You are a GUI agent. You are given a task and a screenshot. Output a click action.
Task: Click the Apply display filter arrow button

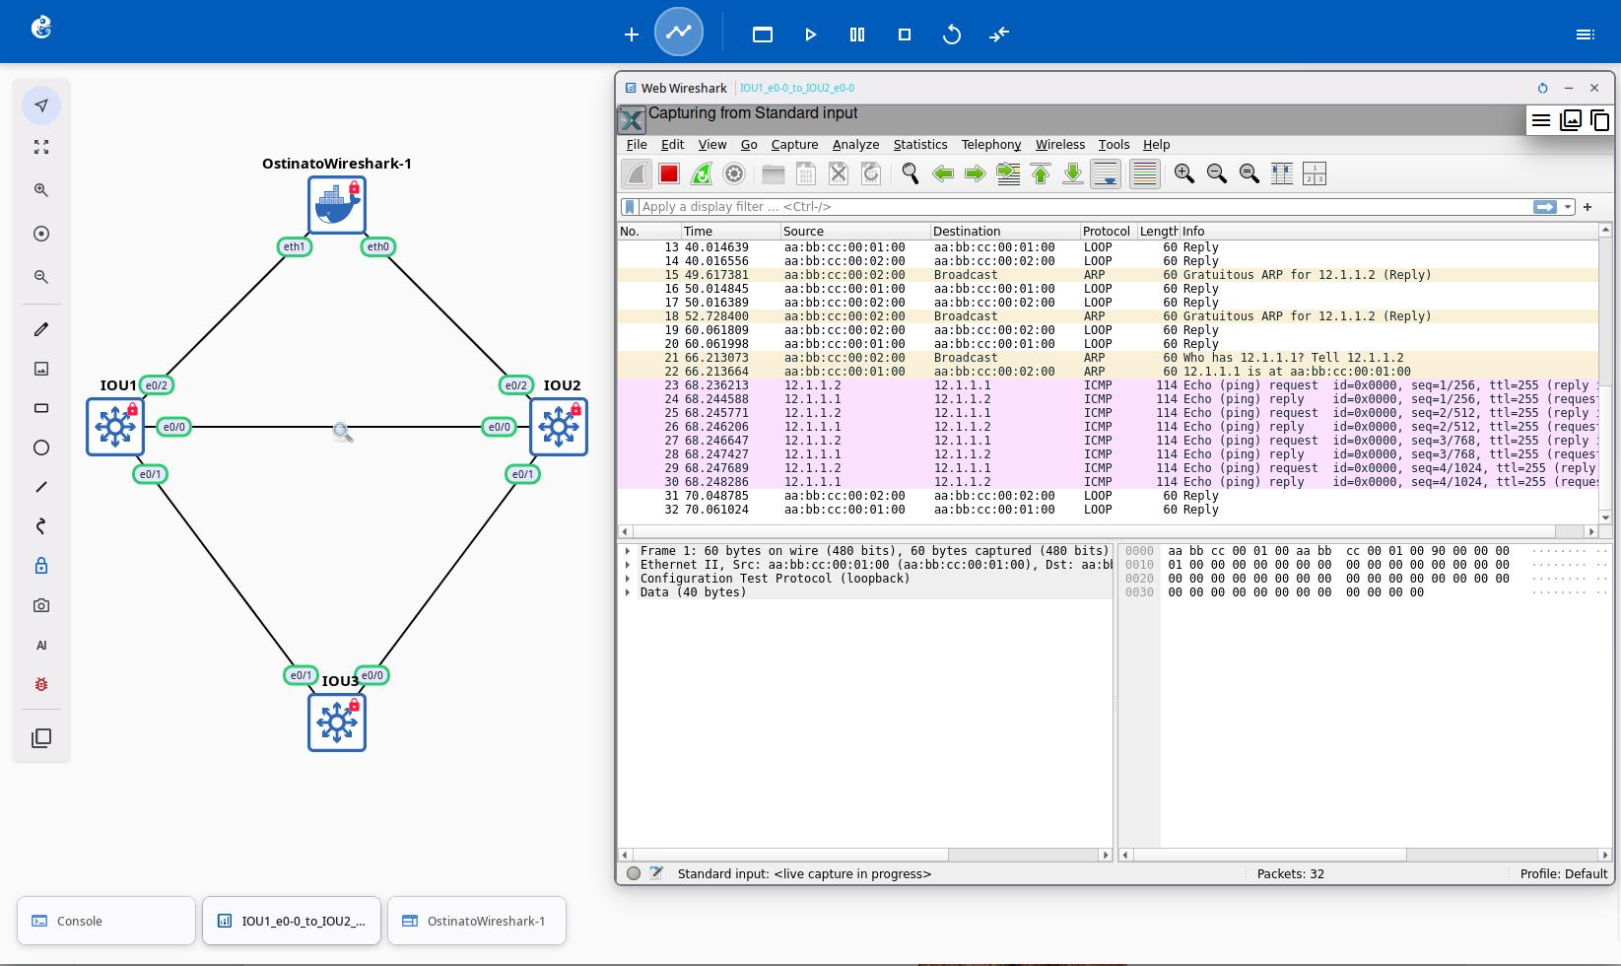point(1545,207)
